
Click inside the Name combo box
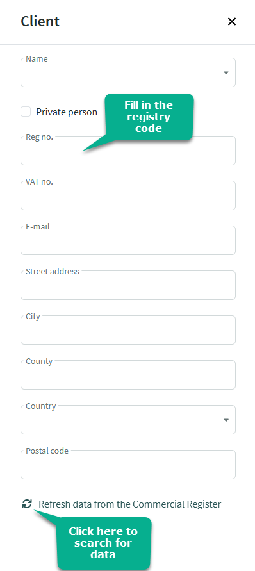[128, 72]
